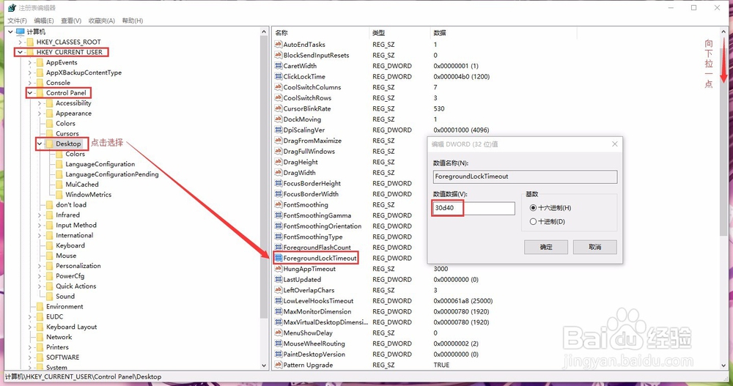Collapse the HKEY_CURRENT_USER node
Viewport: 733px width, 386px height.
click(20, 52)
